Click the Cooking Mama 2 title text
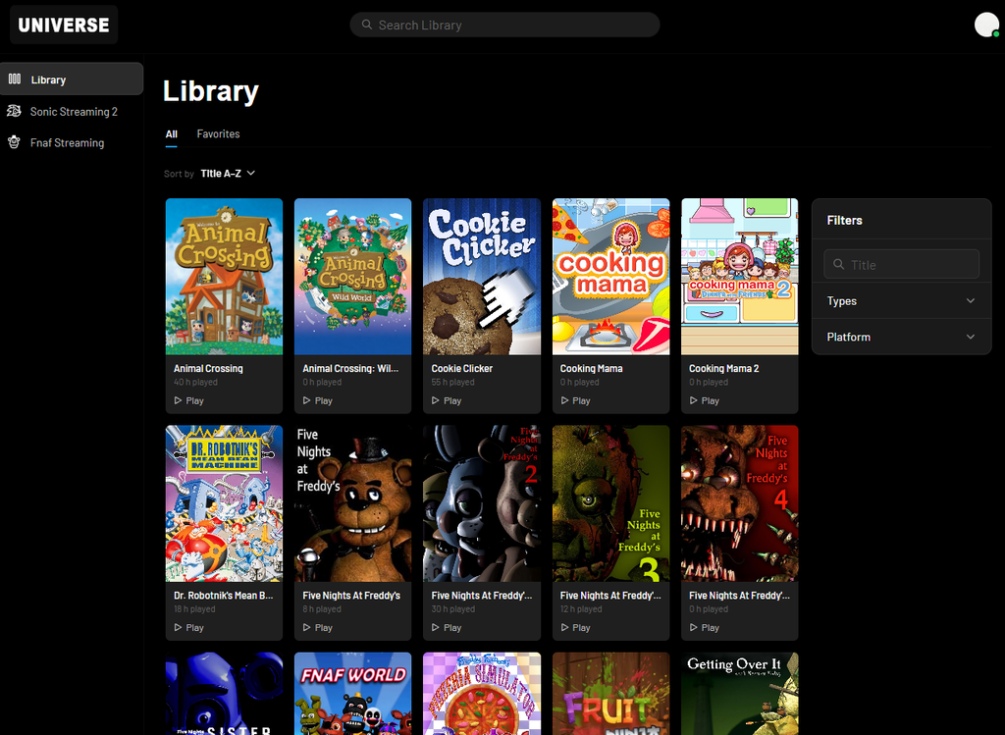The height and width of the screenshot is (735, 1005). [x=723, y=368]
